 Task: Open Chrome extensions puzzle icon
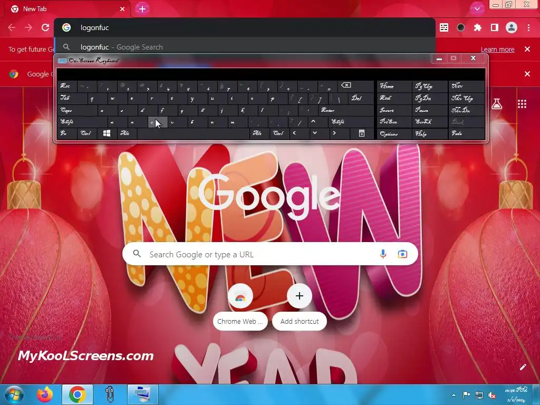pyautogui.click(x=477, y=27)
